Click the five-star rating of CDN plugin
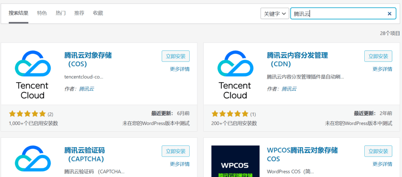 (x=230, y=114)
